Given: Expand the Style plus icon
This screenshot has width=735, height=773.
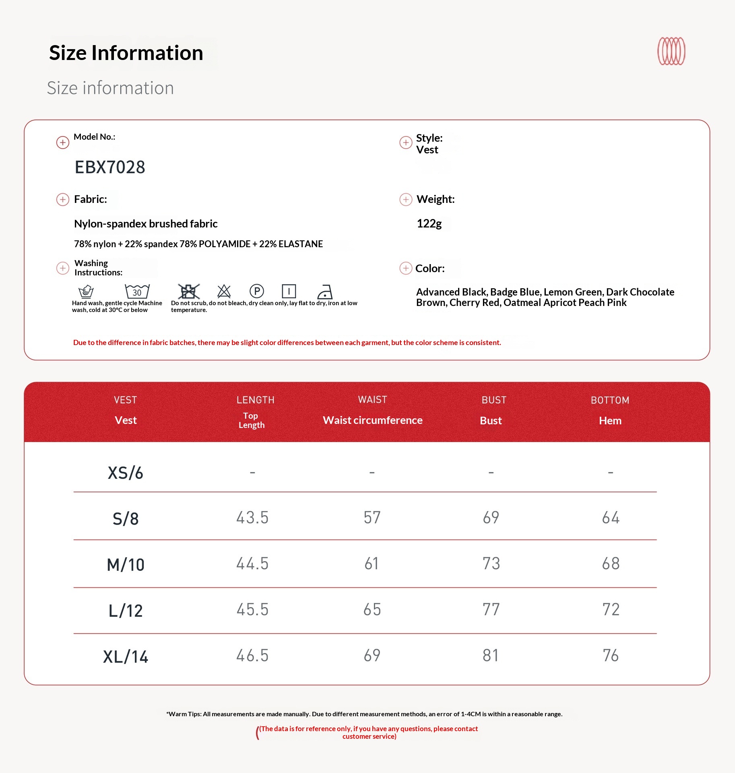Looking at the screenshot, I should tap(405, 143).
